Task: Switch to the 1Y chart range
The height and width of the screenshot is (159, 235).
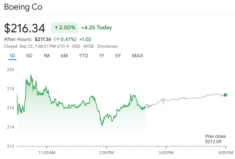Action: point(102,56)
